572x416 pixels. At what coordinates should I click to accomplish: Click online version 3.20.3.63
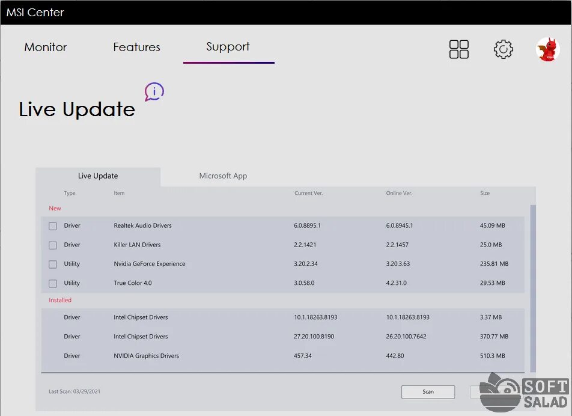click(x=398, y=264)
